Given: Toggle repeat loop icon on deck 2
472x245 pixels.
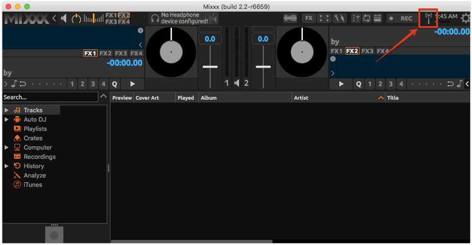Looking at the screenshot, I should point(450,84).
